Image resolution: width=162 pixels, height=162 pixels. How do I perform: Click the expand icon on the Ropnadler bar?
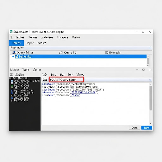point(150,48)
